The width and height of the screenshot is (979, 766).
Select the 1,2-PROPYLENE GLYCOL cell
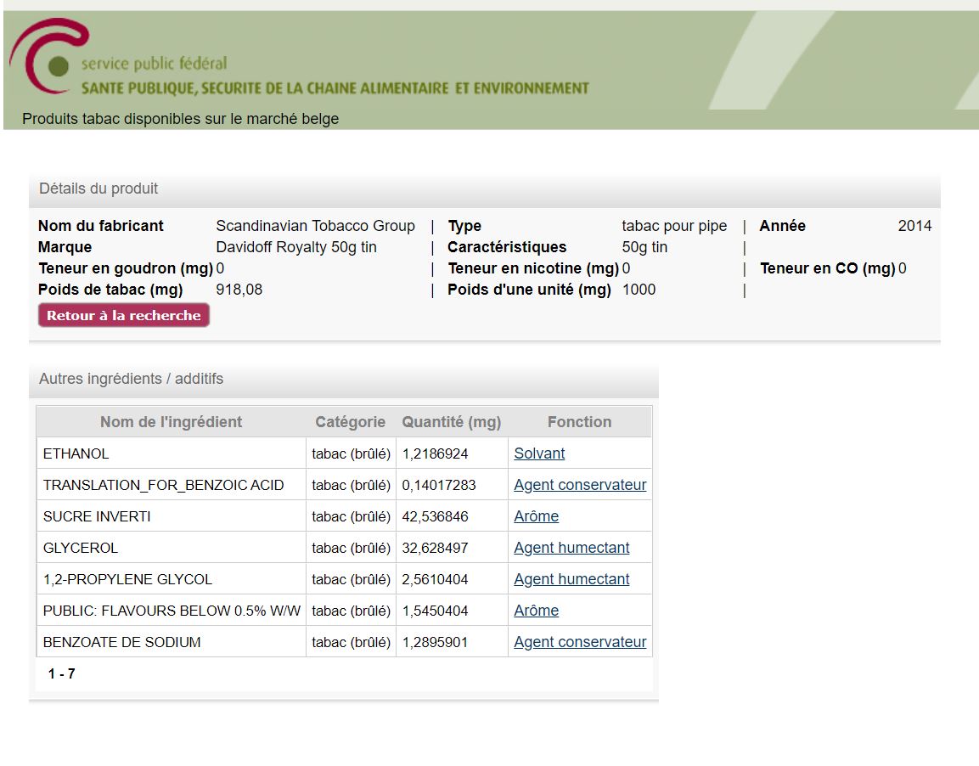pos(171,579)
